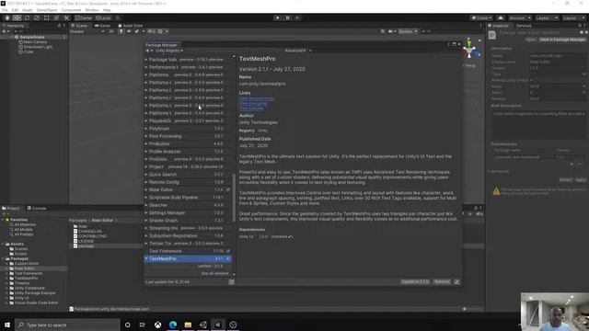Toggle Local handle rotation button
589x331 pixels.
(103, 18)
